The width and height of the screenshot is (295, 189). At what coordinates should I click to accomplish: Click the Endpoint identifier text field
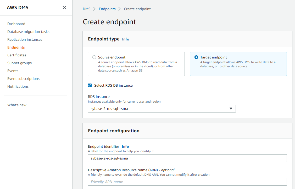(187, 158)
